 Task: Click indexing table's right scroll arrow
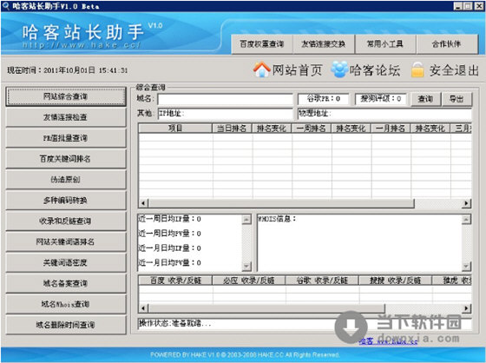(x=467, y=308)
